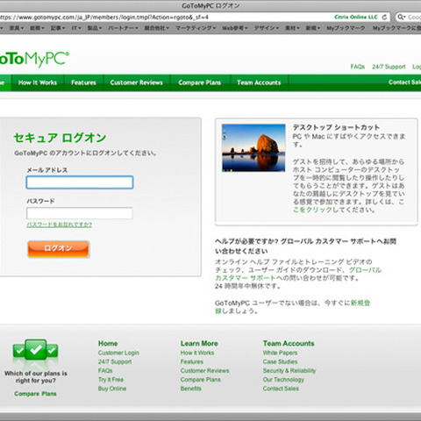Image resolution: width=421 pixels, height=421 pixels.
Task: Click the forgot password link under the password field
Action: pos(60,225)
